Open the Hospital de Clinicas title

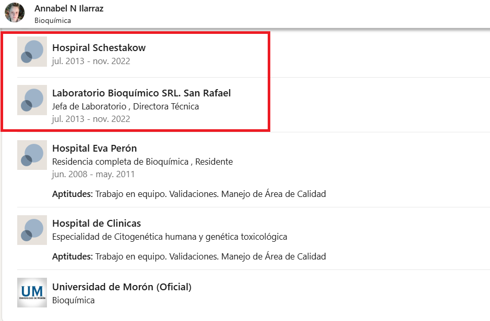[x=97, y=224]
